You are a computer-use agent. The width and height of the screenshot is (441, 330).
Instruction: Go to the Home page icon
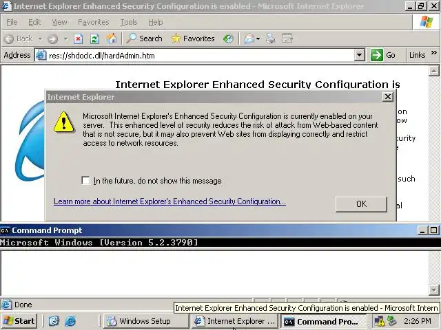pos(112,38)
